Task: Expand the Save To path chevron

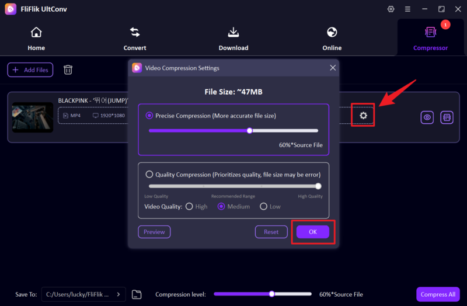Action: click(119, 294)
